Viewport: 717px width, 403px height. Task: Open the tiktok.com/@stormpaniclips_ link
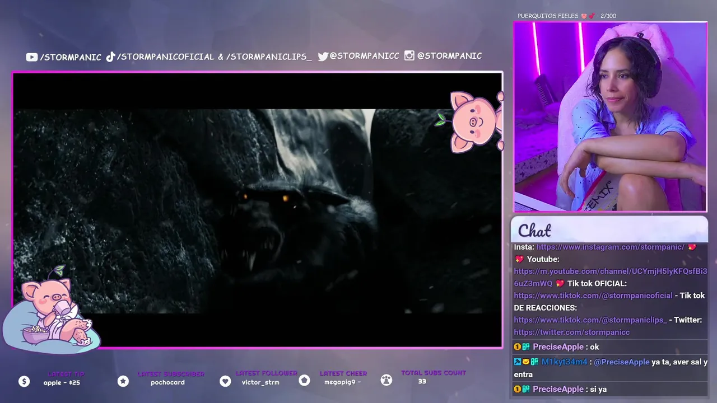pos(590,320)
